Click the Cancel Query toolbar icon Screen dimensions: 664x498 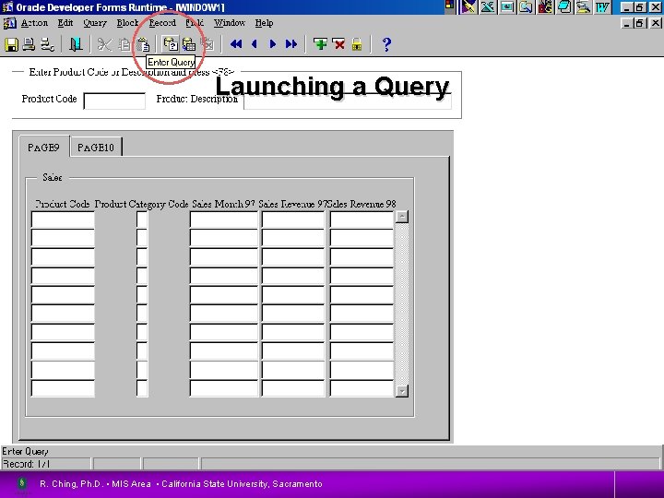pos(207,44)
